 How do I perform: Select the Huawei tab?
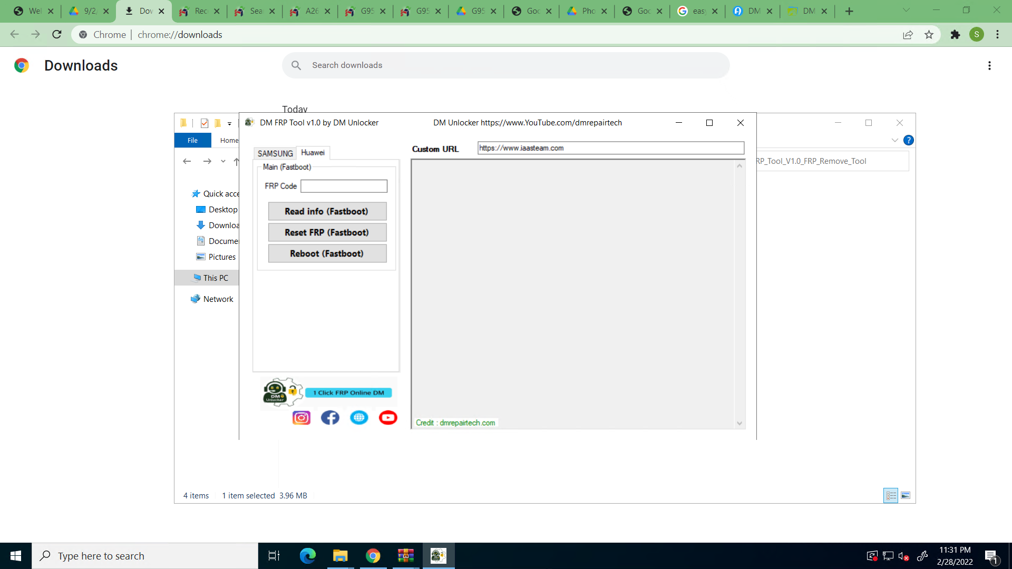[312, 152]
